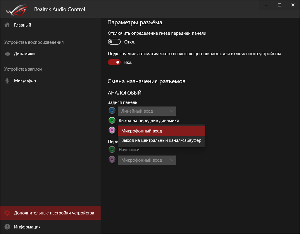Click the Информация exclamation icon
This screenshot has height=234, width=300.
point(7,227)
